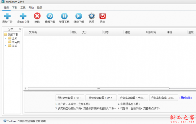Select the 我的下载 root folder
This screenshot has width=196, height=124.
pos(13,34)
